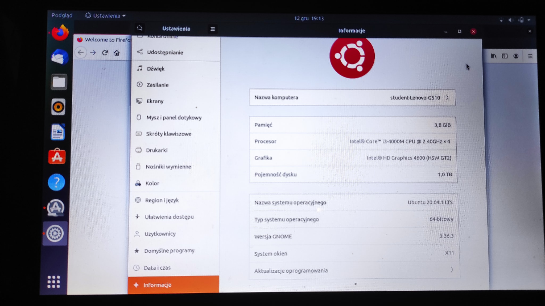
Task: Open the Firefox application menu
Action: coord(530,56)
